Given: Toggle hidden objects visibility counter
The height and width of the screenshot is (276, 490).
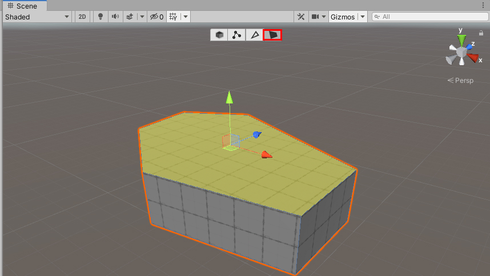Looking at the screenshot, I should [156, 17].
